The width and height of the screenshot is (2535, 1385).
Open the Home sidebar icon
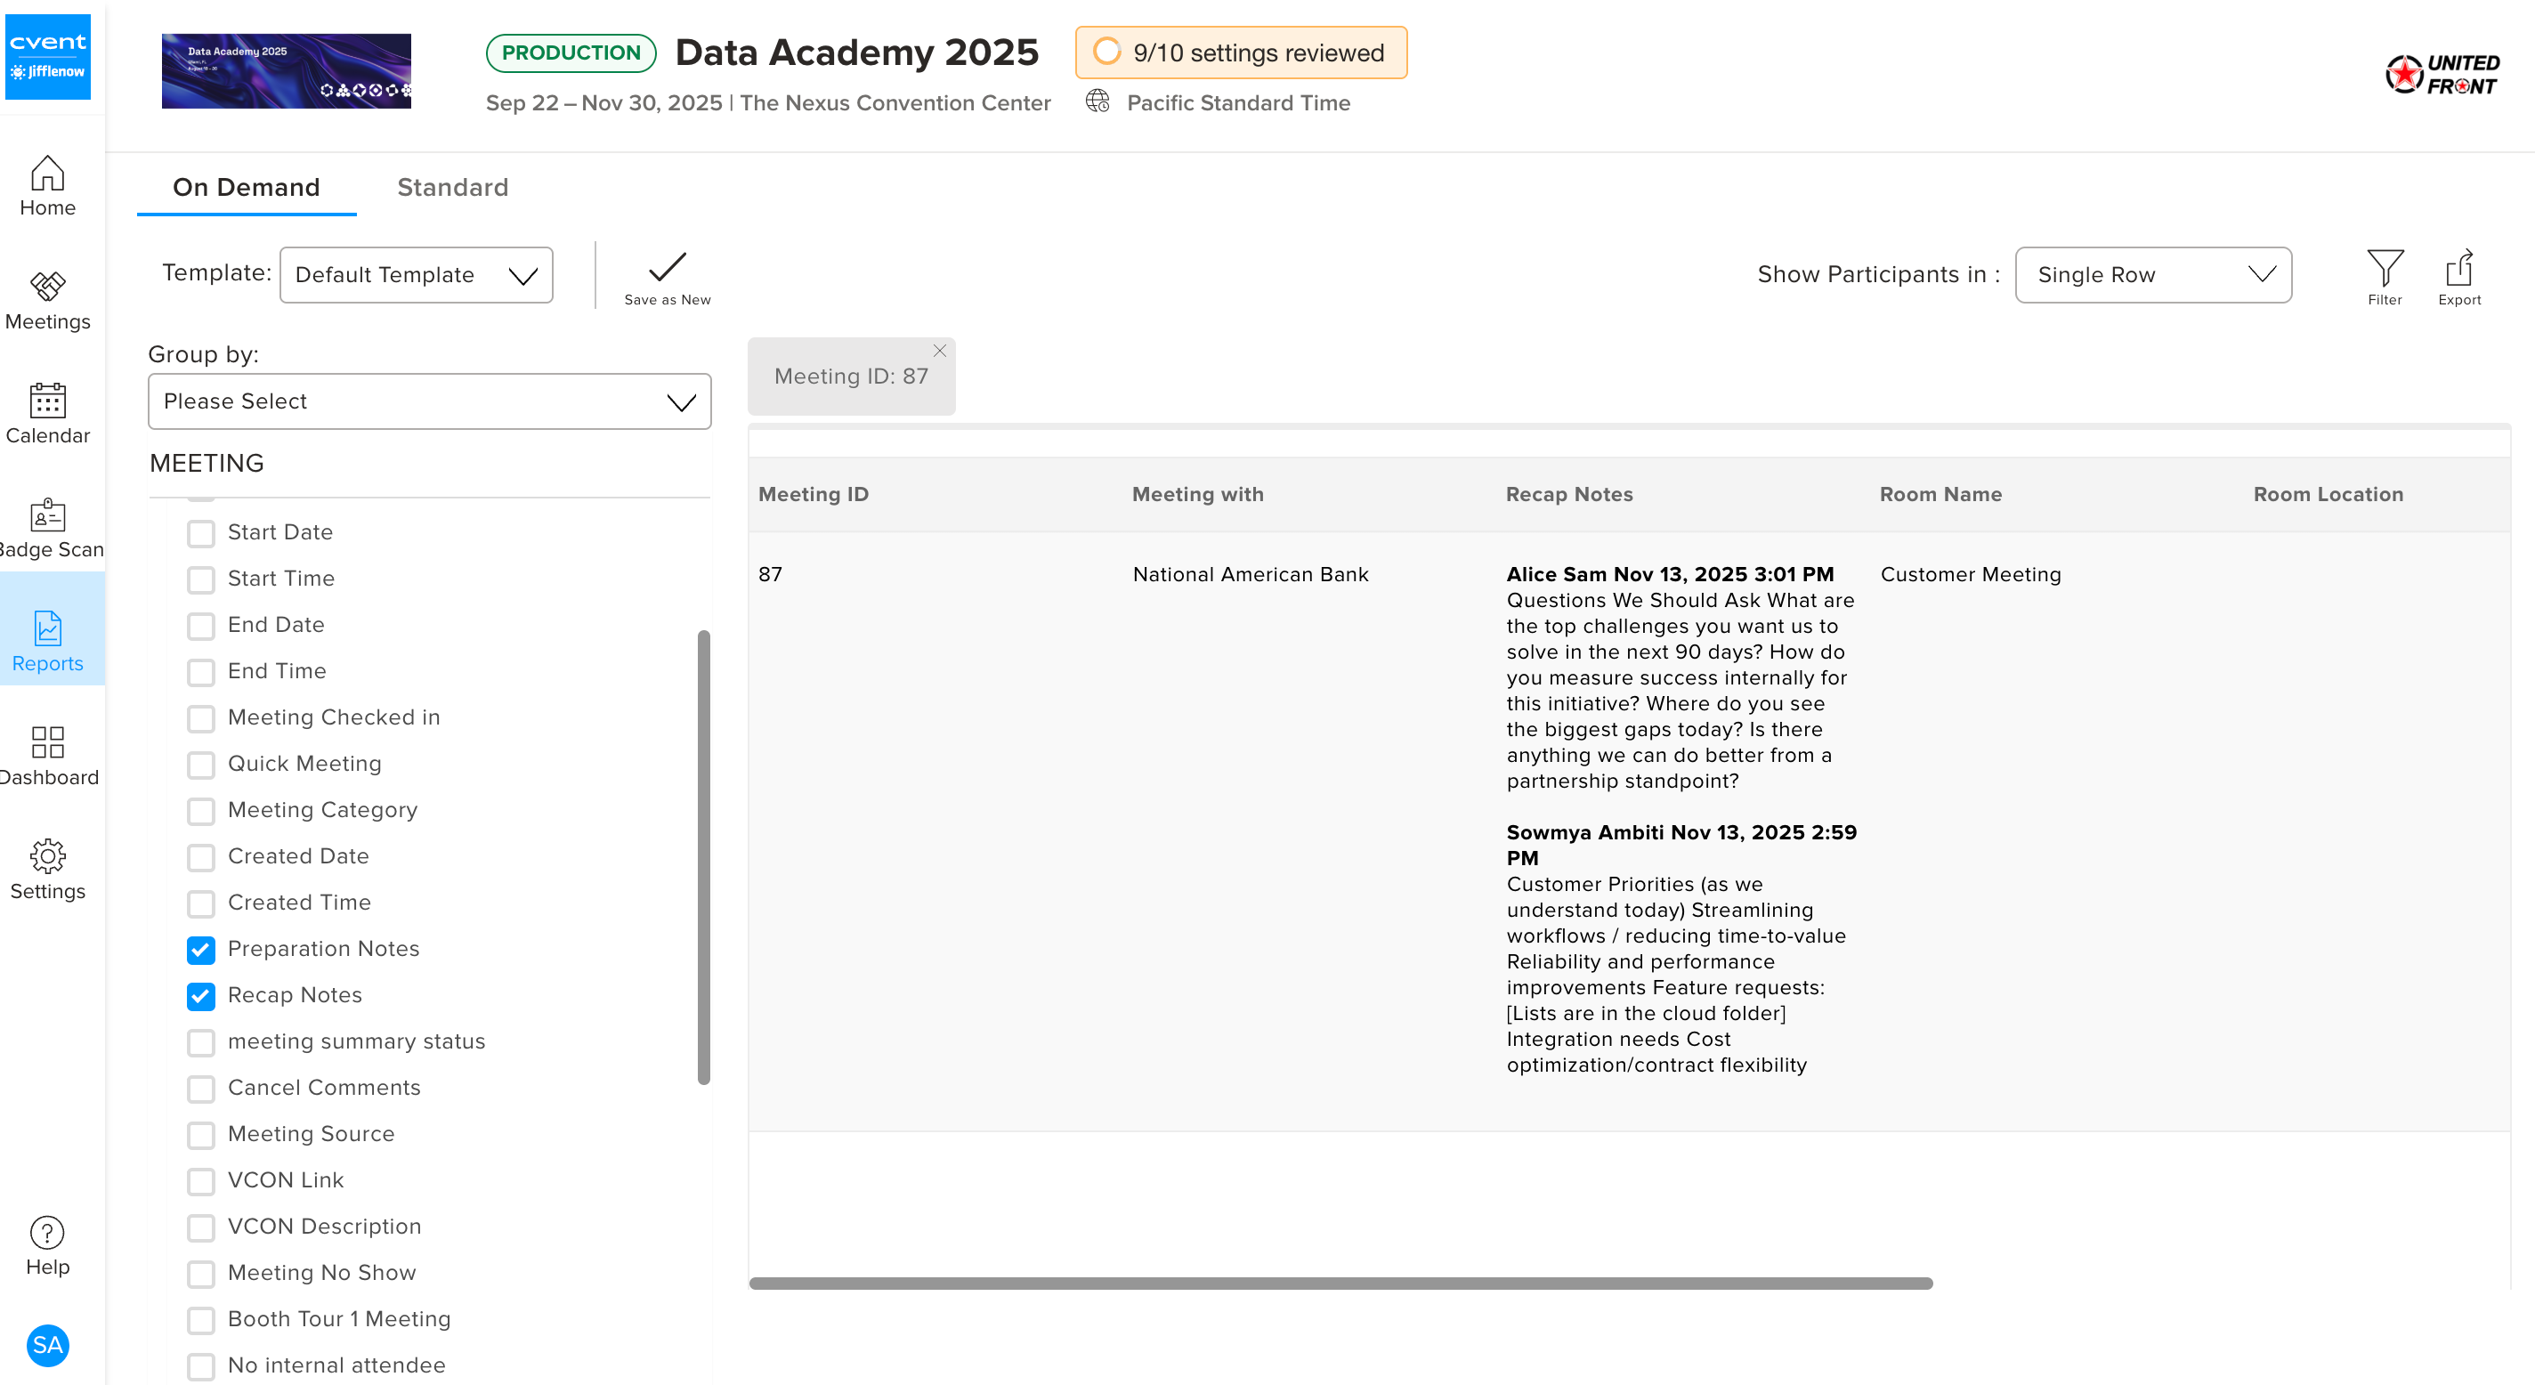[x=47, y=186]
